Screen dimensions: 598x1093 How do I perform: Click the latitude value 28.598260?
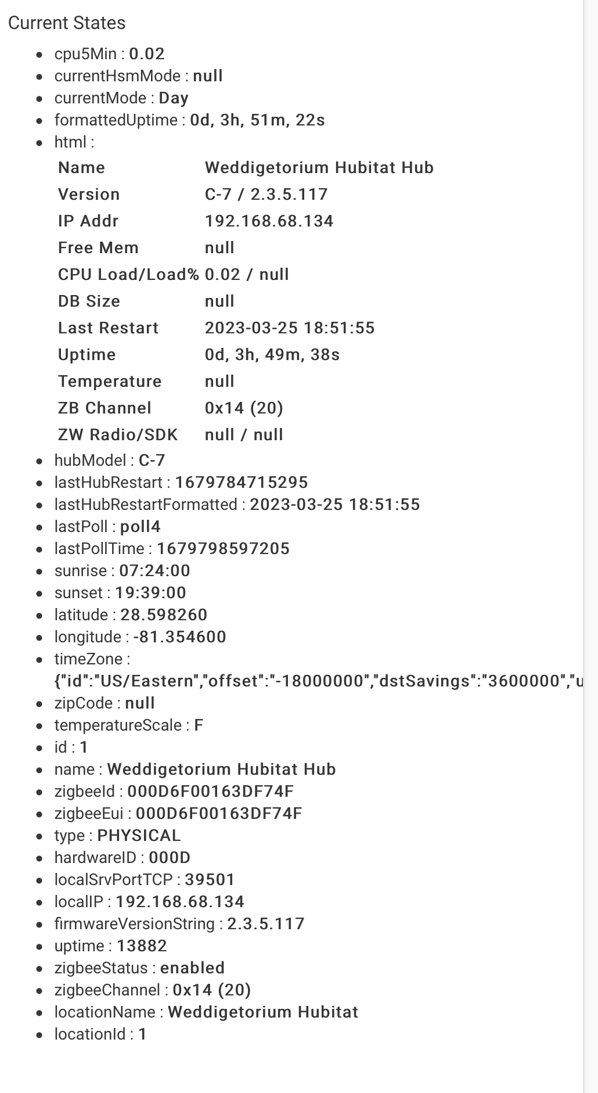[x=164, y=615]
